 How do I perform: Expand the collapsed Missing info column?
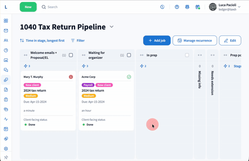pos(200,55)
